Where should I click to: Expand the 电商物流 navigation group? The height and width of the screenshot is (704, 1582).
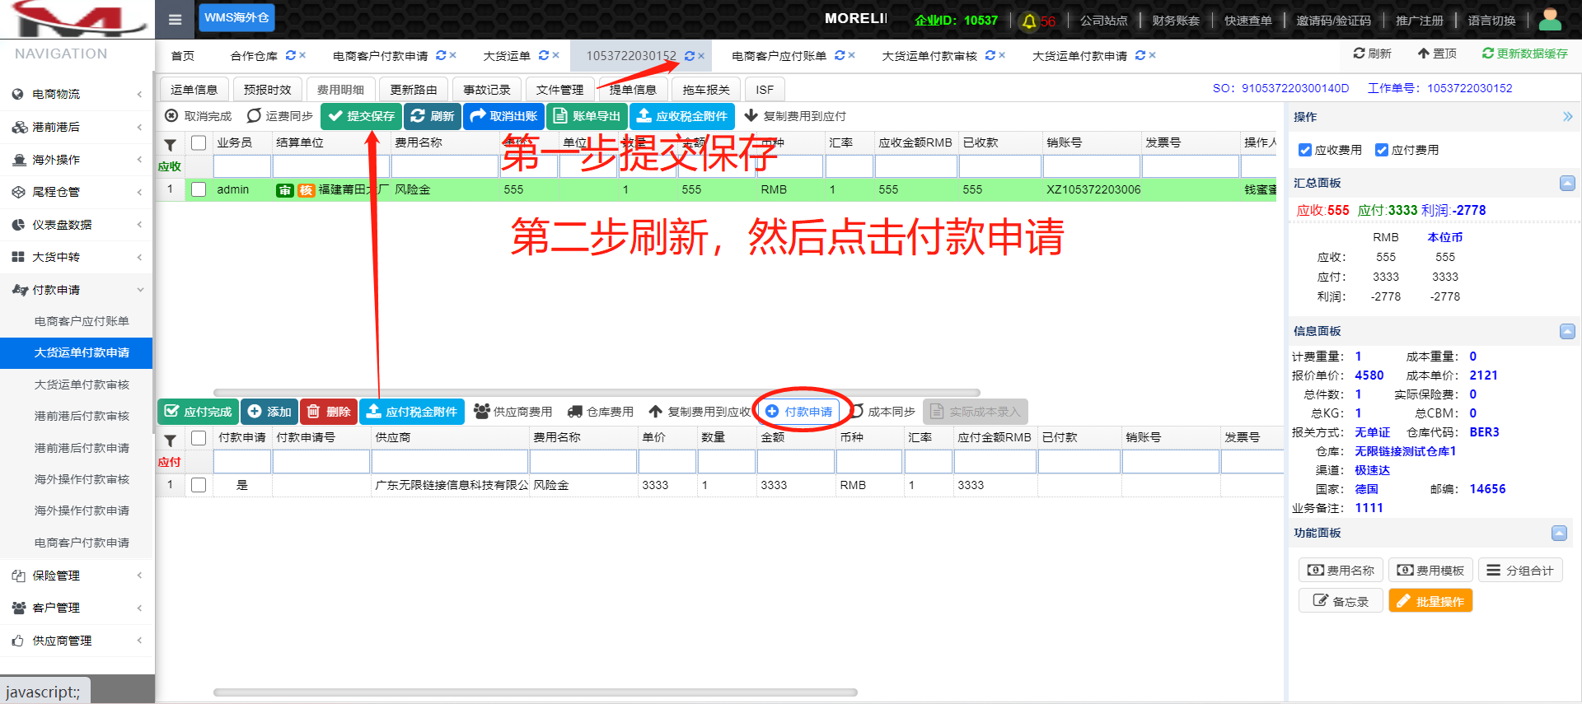pos(77,94)
